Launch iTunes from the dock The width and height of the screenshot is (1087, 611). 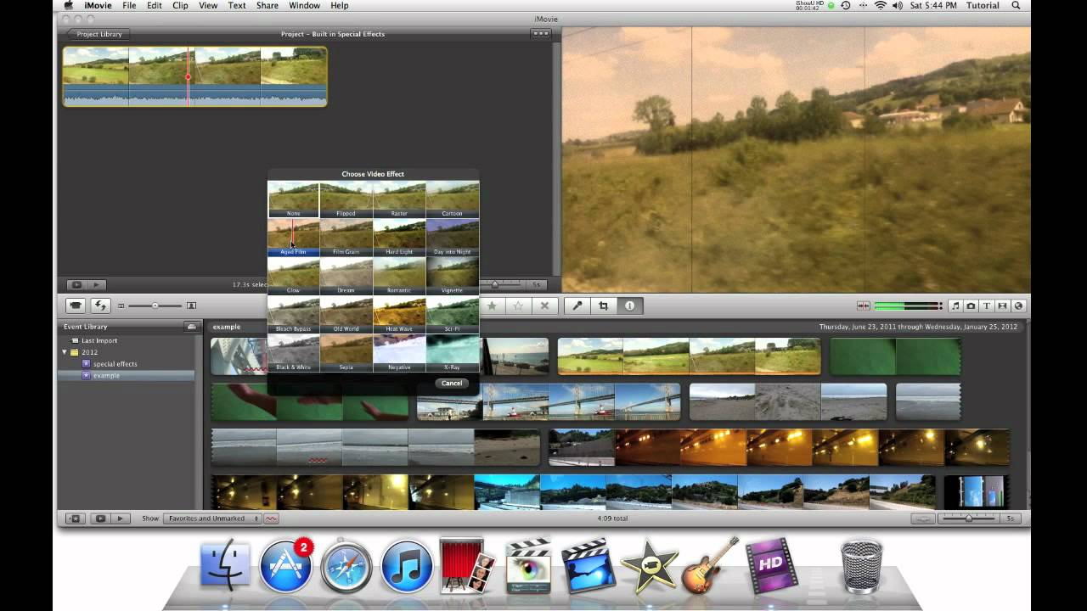click(x=407, y=565)
